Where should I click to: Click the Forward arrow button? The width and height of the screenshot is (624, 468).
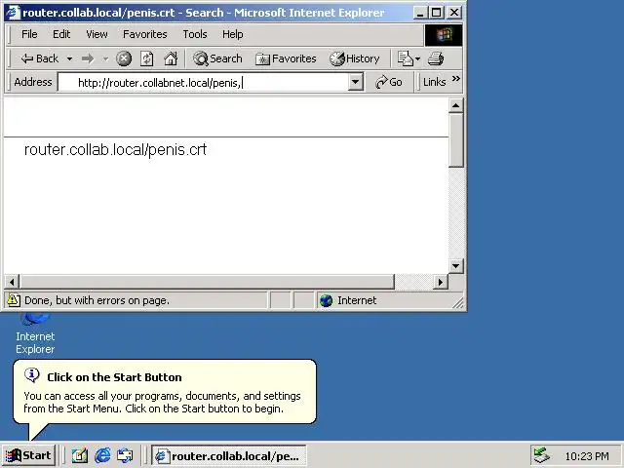click(x=88, y=58)
